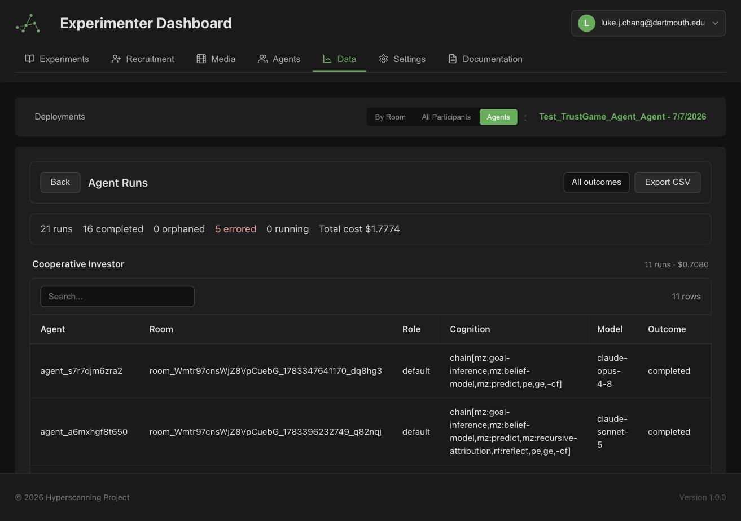The image size is (741, 521).
Task: Click the 5 errored count
Action: [x=235, y=229]
